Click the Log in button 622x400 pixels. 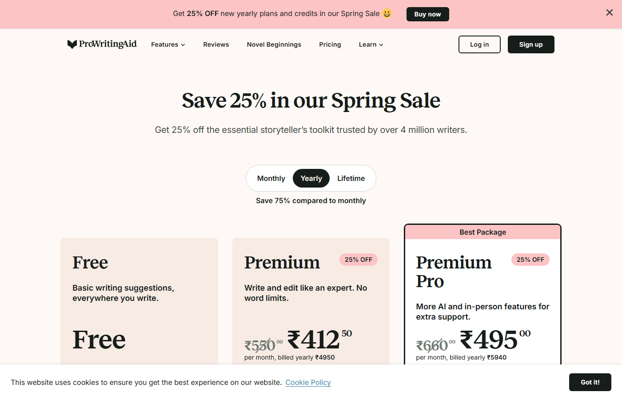pyautogui.click(x=479, y=44)
